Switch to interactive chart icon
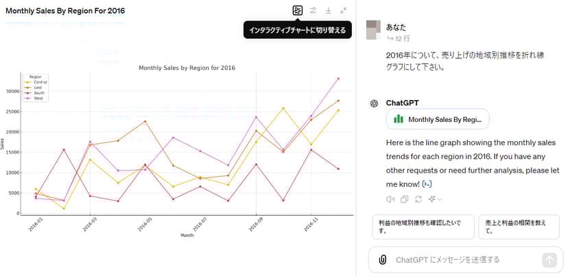Image resolution: width=568 pixels, height=276 pixels. [x=297, y=10]
